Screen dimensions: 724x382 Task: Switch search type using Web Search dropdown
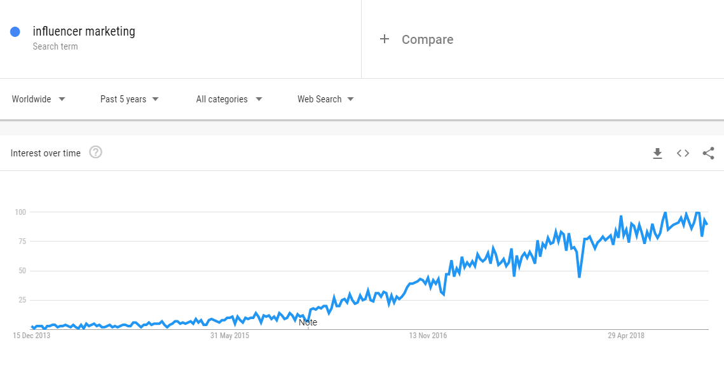point(325,99)
